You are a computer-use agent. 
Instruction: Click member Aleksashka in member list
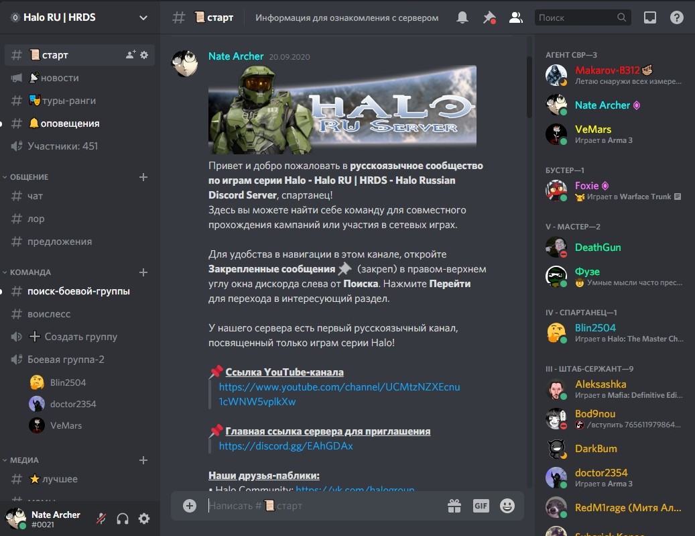[615, 389]
